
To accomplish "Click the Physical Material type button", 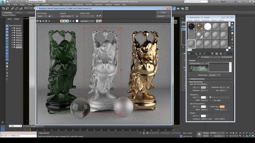I will point(227,57).
